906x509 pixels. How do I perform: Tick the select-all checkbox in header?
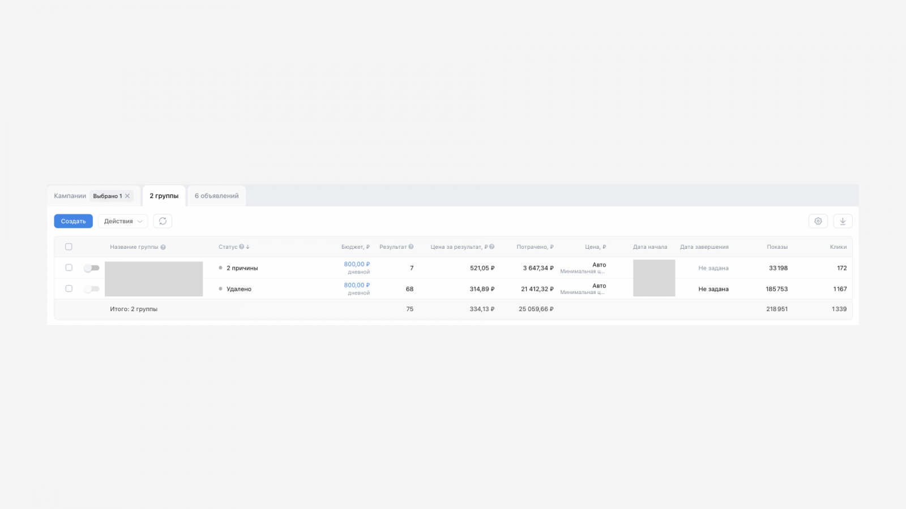coord(69,247)
